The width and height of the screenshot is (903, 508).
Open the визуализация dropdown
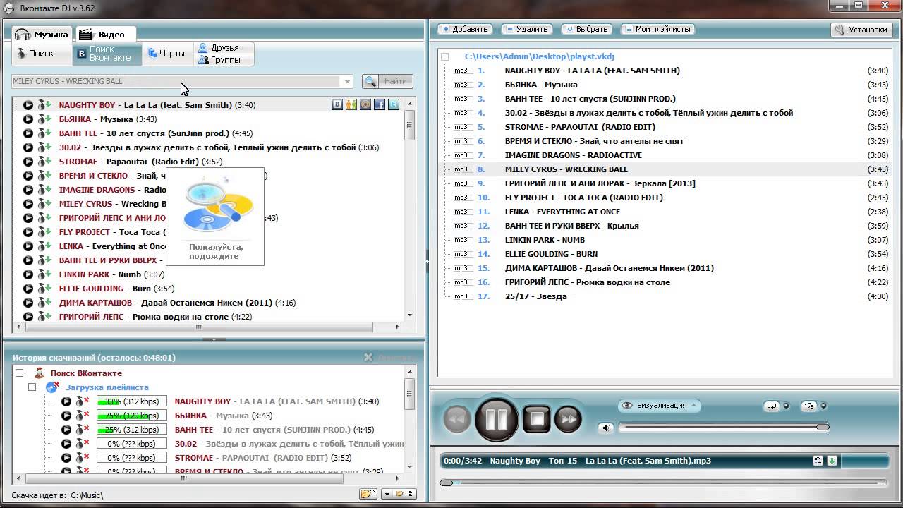point(659,405)
